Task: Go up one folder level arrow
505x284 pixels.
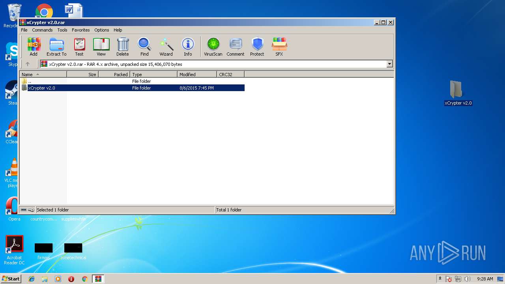Action: [28, 64]
